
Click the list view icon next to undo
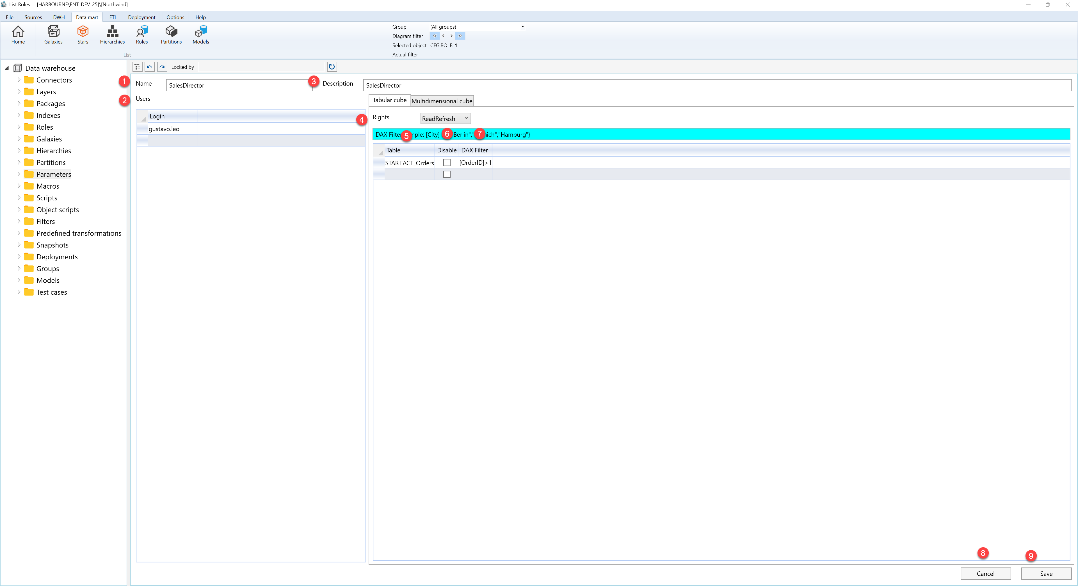[137, 67]
